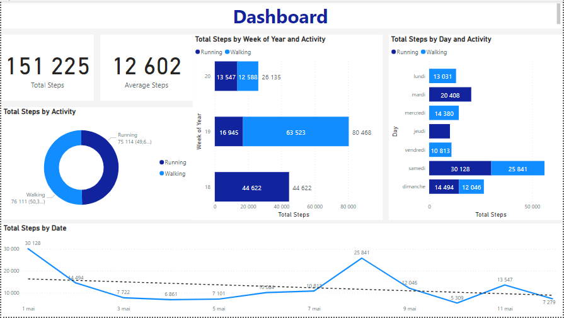The width and height of the screenshot is (564, 318).
Task: Select samedi Running bar showing 30 128
Action: [x=460, y=168]
